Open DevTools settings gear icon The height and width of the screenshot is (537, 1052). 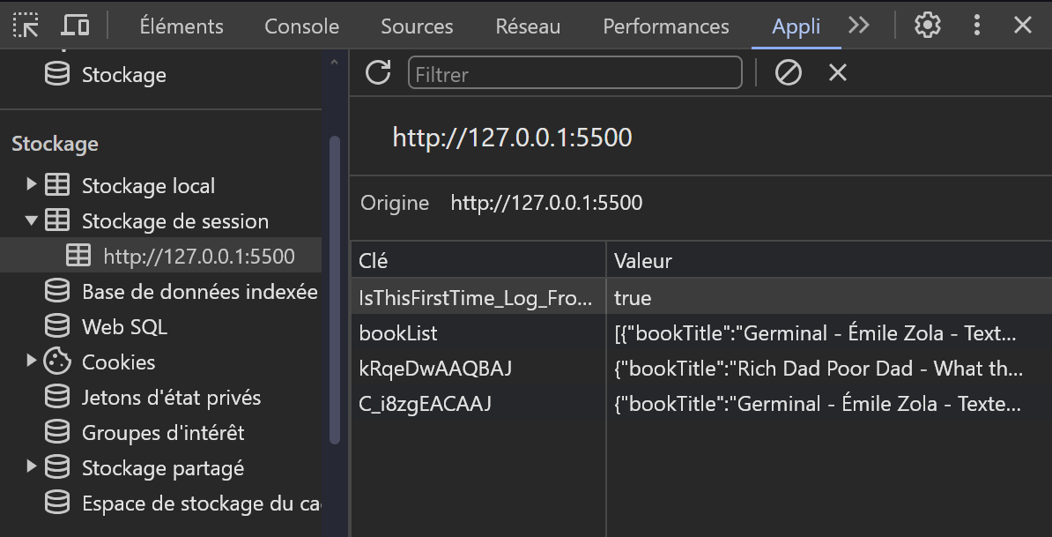tap(927, 25)
